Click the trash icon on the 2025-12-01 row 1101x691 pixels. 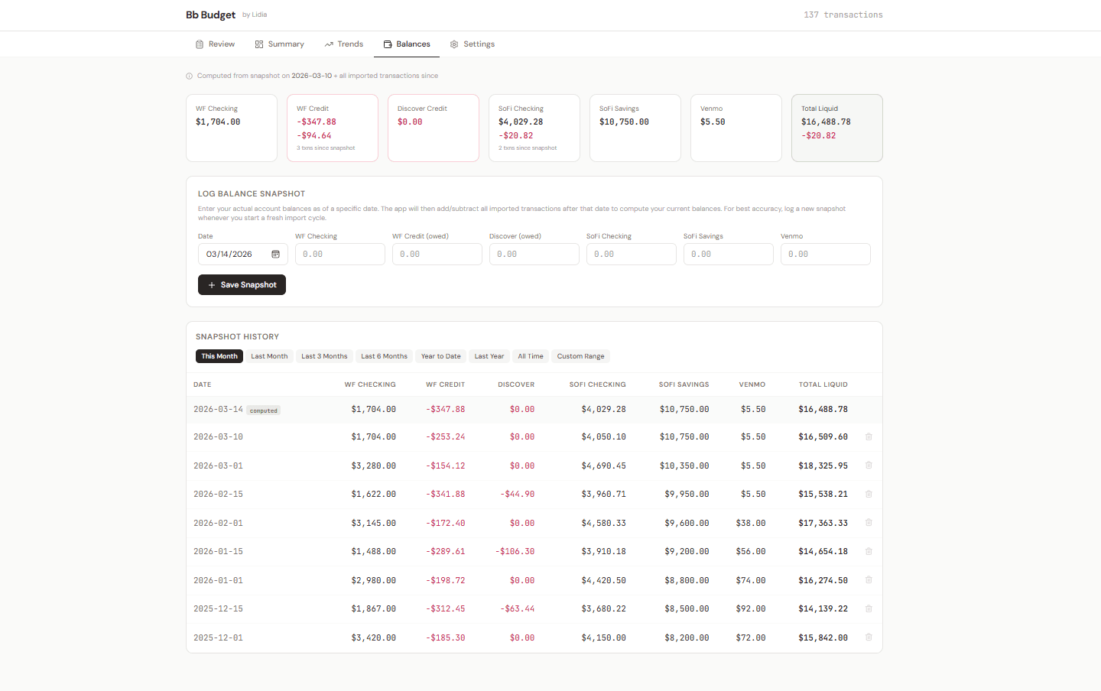pyautogui.click(x=868, y=637)
